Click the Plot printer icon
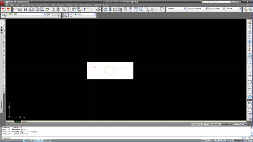 (x=32, y=9)
